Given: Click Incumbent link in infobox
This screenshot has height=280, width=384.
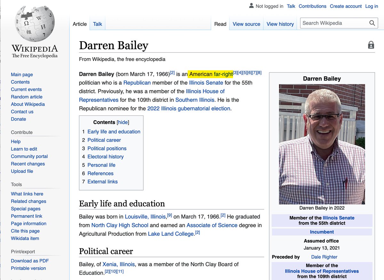Looking at the screenshot, I should tap(322, 232).
